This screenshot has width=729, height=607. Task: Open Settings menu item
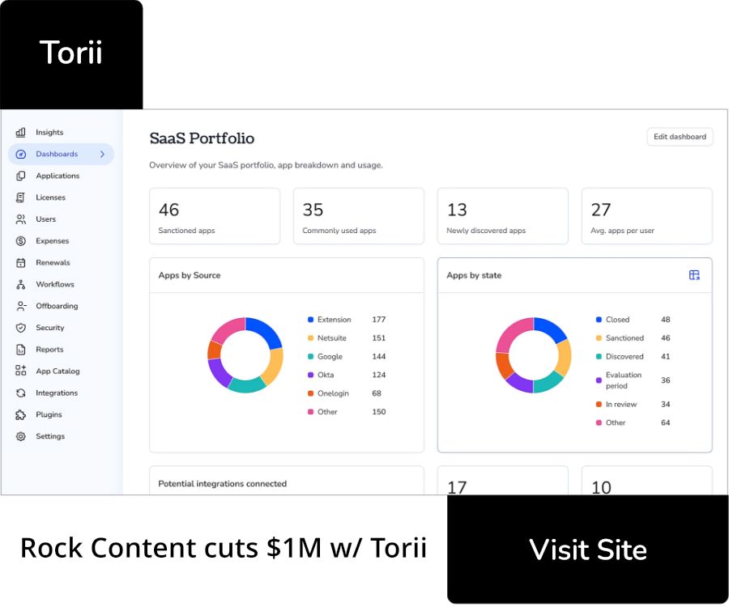tap(61, 436)
